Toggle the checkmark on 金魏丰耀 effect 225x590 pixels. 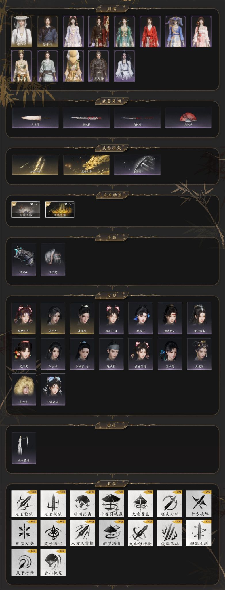[x=48, y=204]
